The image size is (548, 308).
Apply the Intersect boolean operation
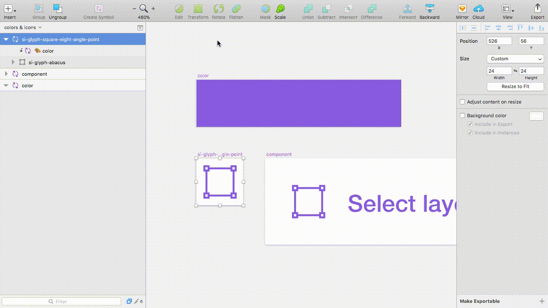348,9
